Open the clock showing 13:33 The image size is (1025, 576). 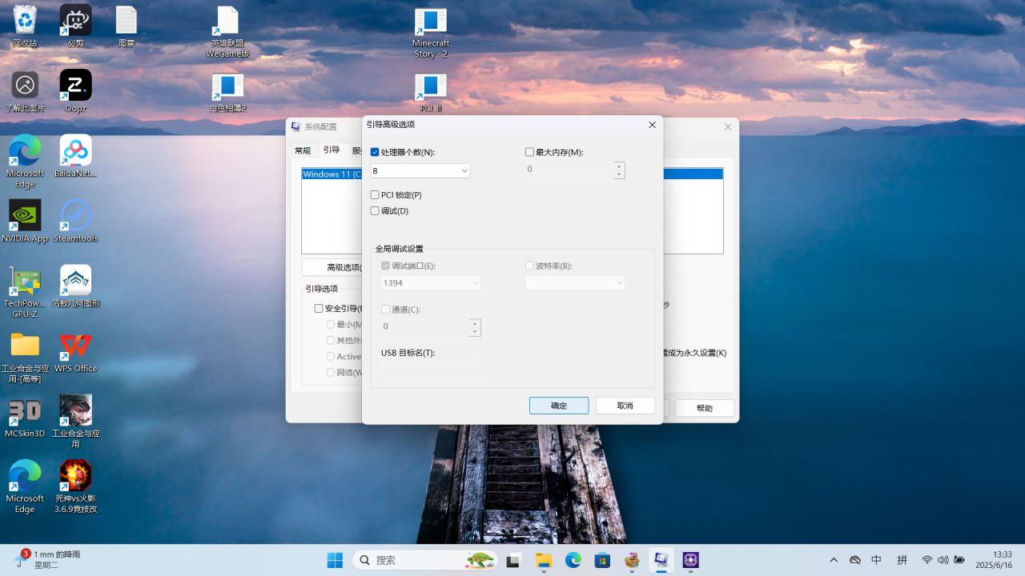pyautogui.click(x=994, y=560)
